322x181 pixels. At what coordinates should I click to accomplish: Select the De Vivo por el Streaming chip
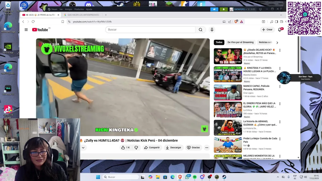pos(240,42)
